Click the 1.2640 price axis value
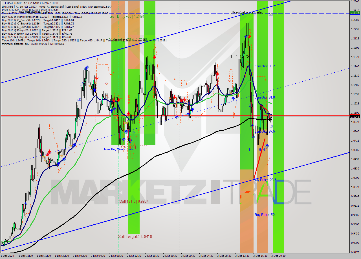This screenshot has height=259, width=361. click(x=355, y=1)
